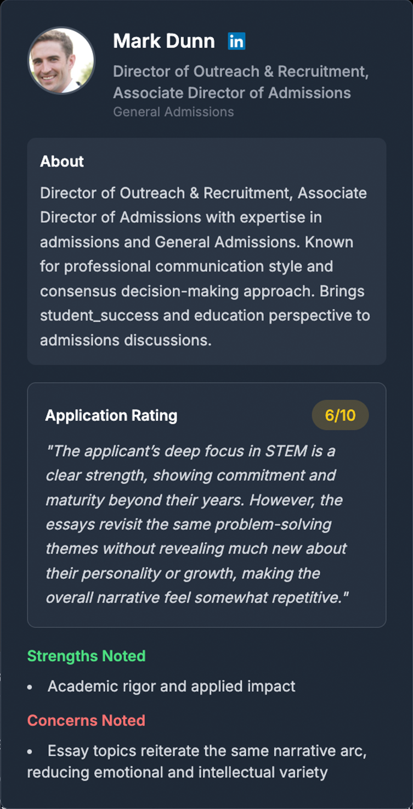Click the Strengths Noted green heading
Screen dimensions: 413x809
pos(86,656)
